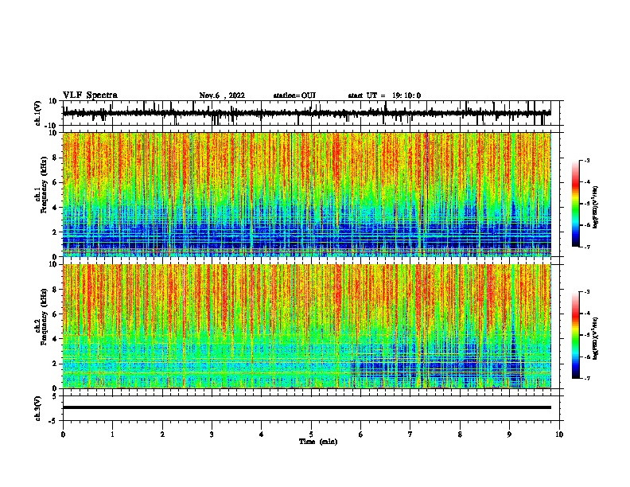The image size is (630, 487).
Task: Click the ch.3 flat black signal line
Action: [307, 407]
